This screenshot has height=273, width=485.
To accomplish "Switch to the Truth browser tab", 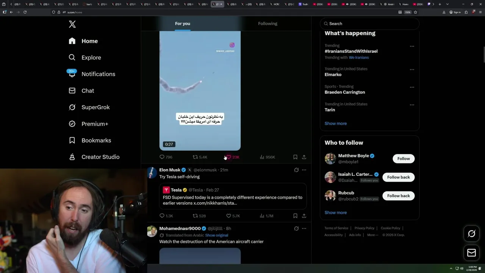I will [304, 4].
